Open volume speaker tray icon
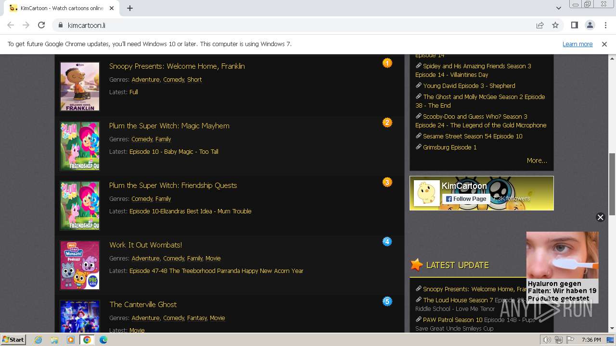This screenshot has height=346, width=616. (x=547, y=340)
